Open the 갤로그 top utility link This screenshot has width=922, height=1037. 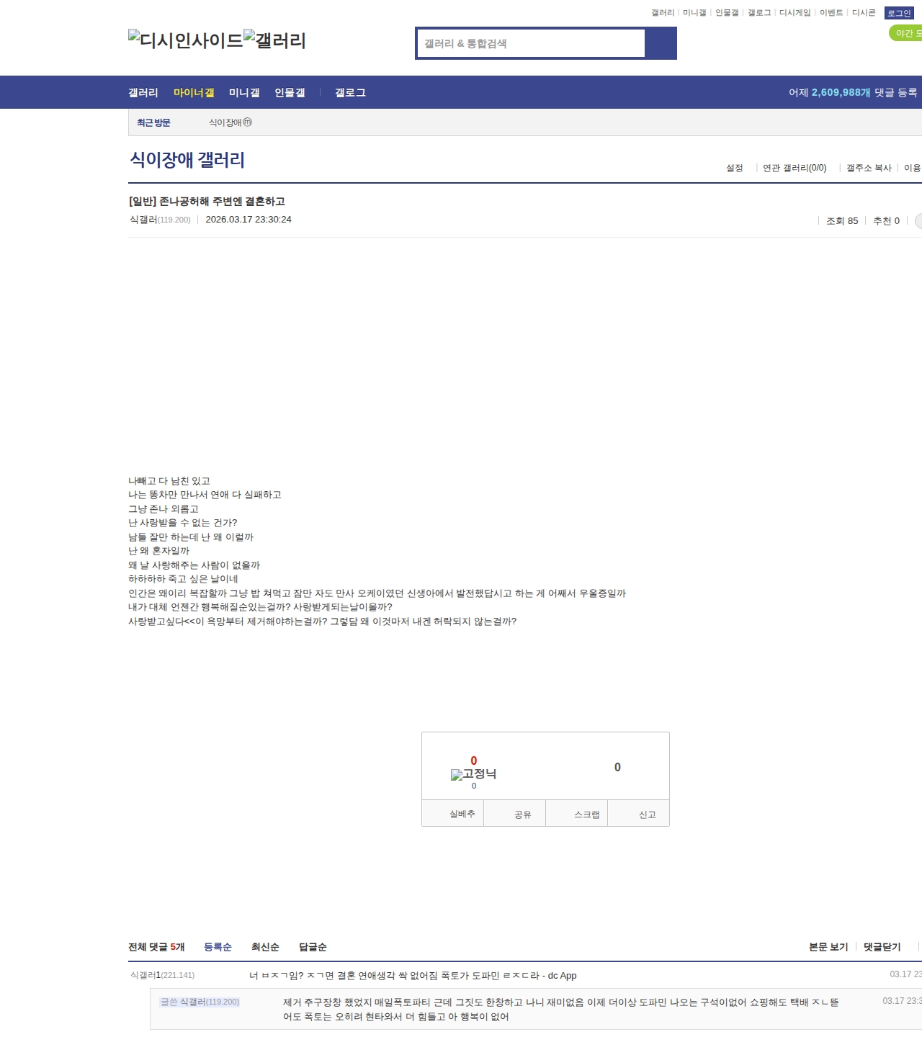(759, 13)
